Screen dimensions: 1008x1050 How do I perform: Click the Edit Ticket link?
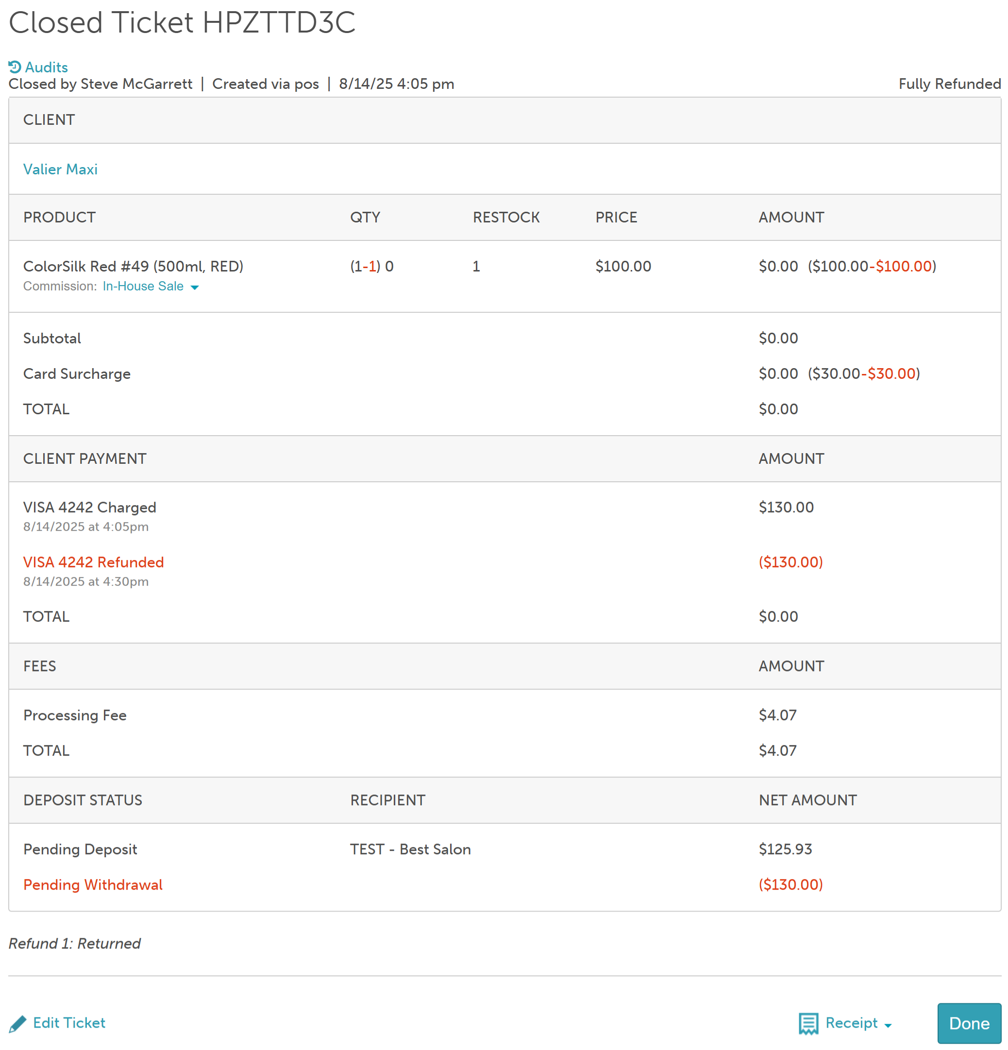[69, 1023]
